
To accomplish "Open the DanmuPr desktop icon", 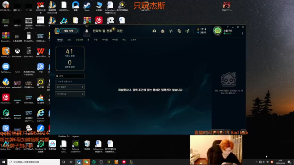I will pos(6,37).
